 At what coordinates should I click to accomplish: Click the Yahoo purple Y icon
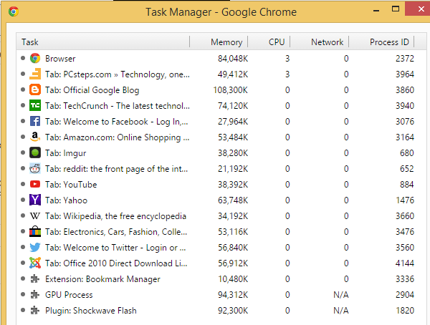[x=35, y=200]
